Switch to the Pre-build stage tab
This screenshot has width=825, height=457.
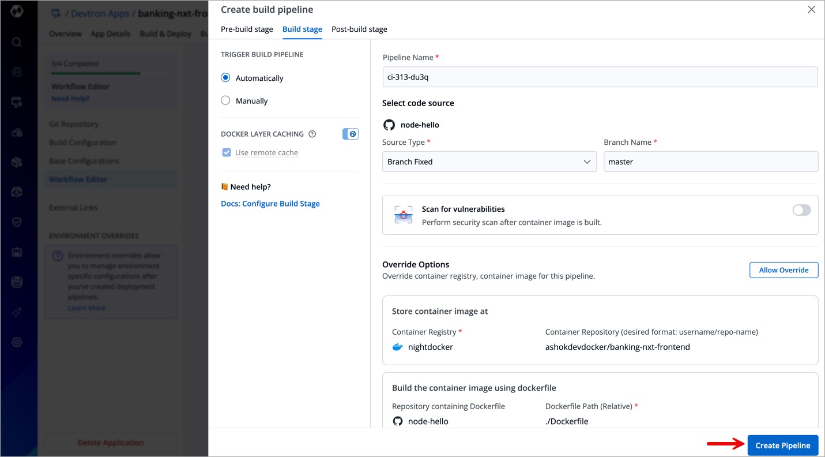247,29
